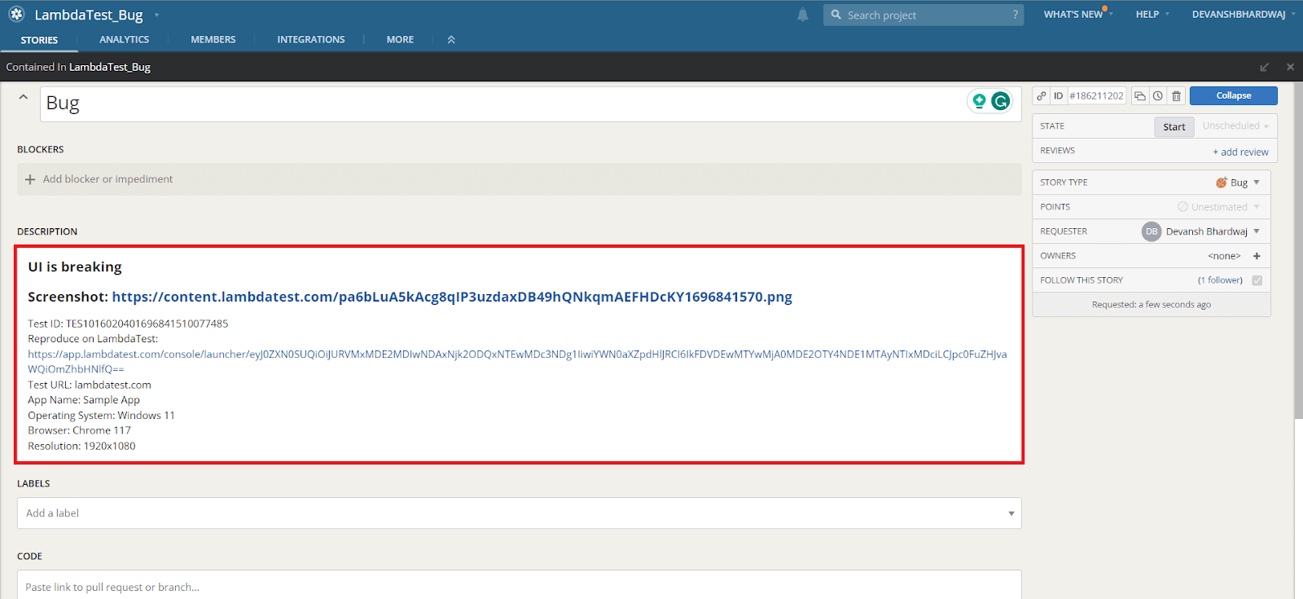Click the Add a label field
This screenshot has height=599, width=1303.
pos(520,513)
